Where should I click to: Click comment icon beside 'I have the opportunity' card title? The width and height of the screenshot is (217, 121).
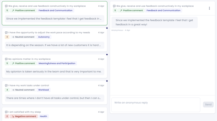(x=6, y=33)
